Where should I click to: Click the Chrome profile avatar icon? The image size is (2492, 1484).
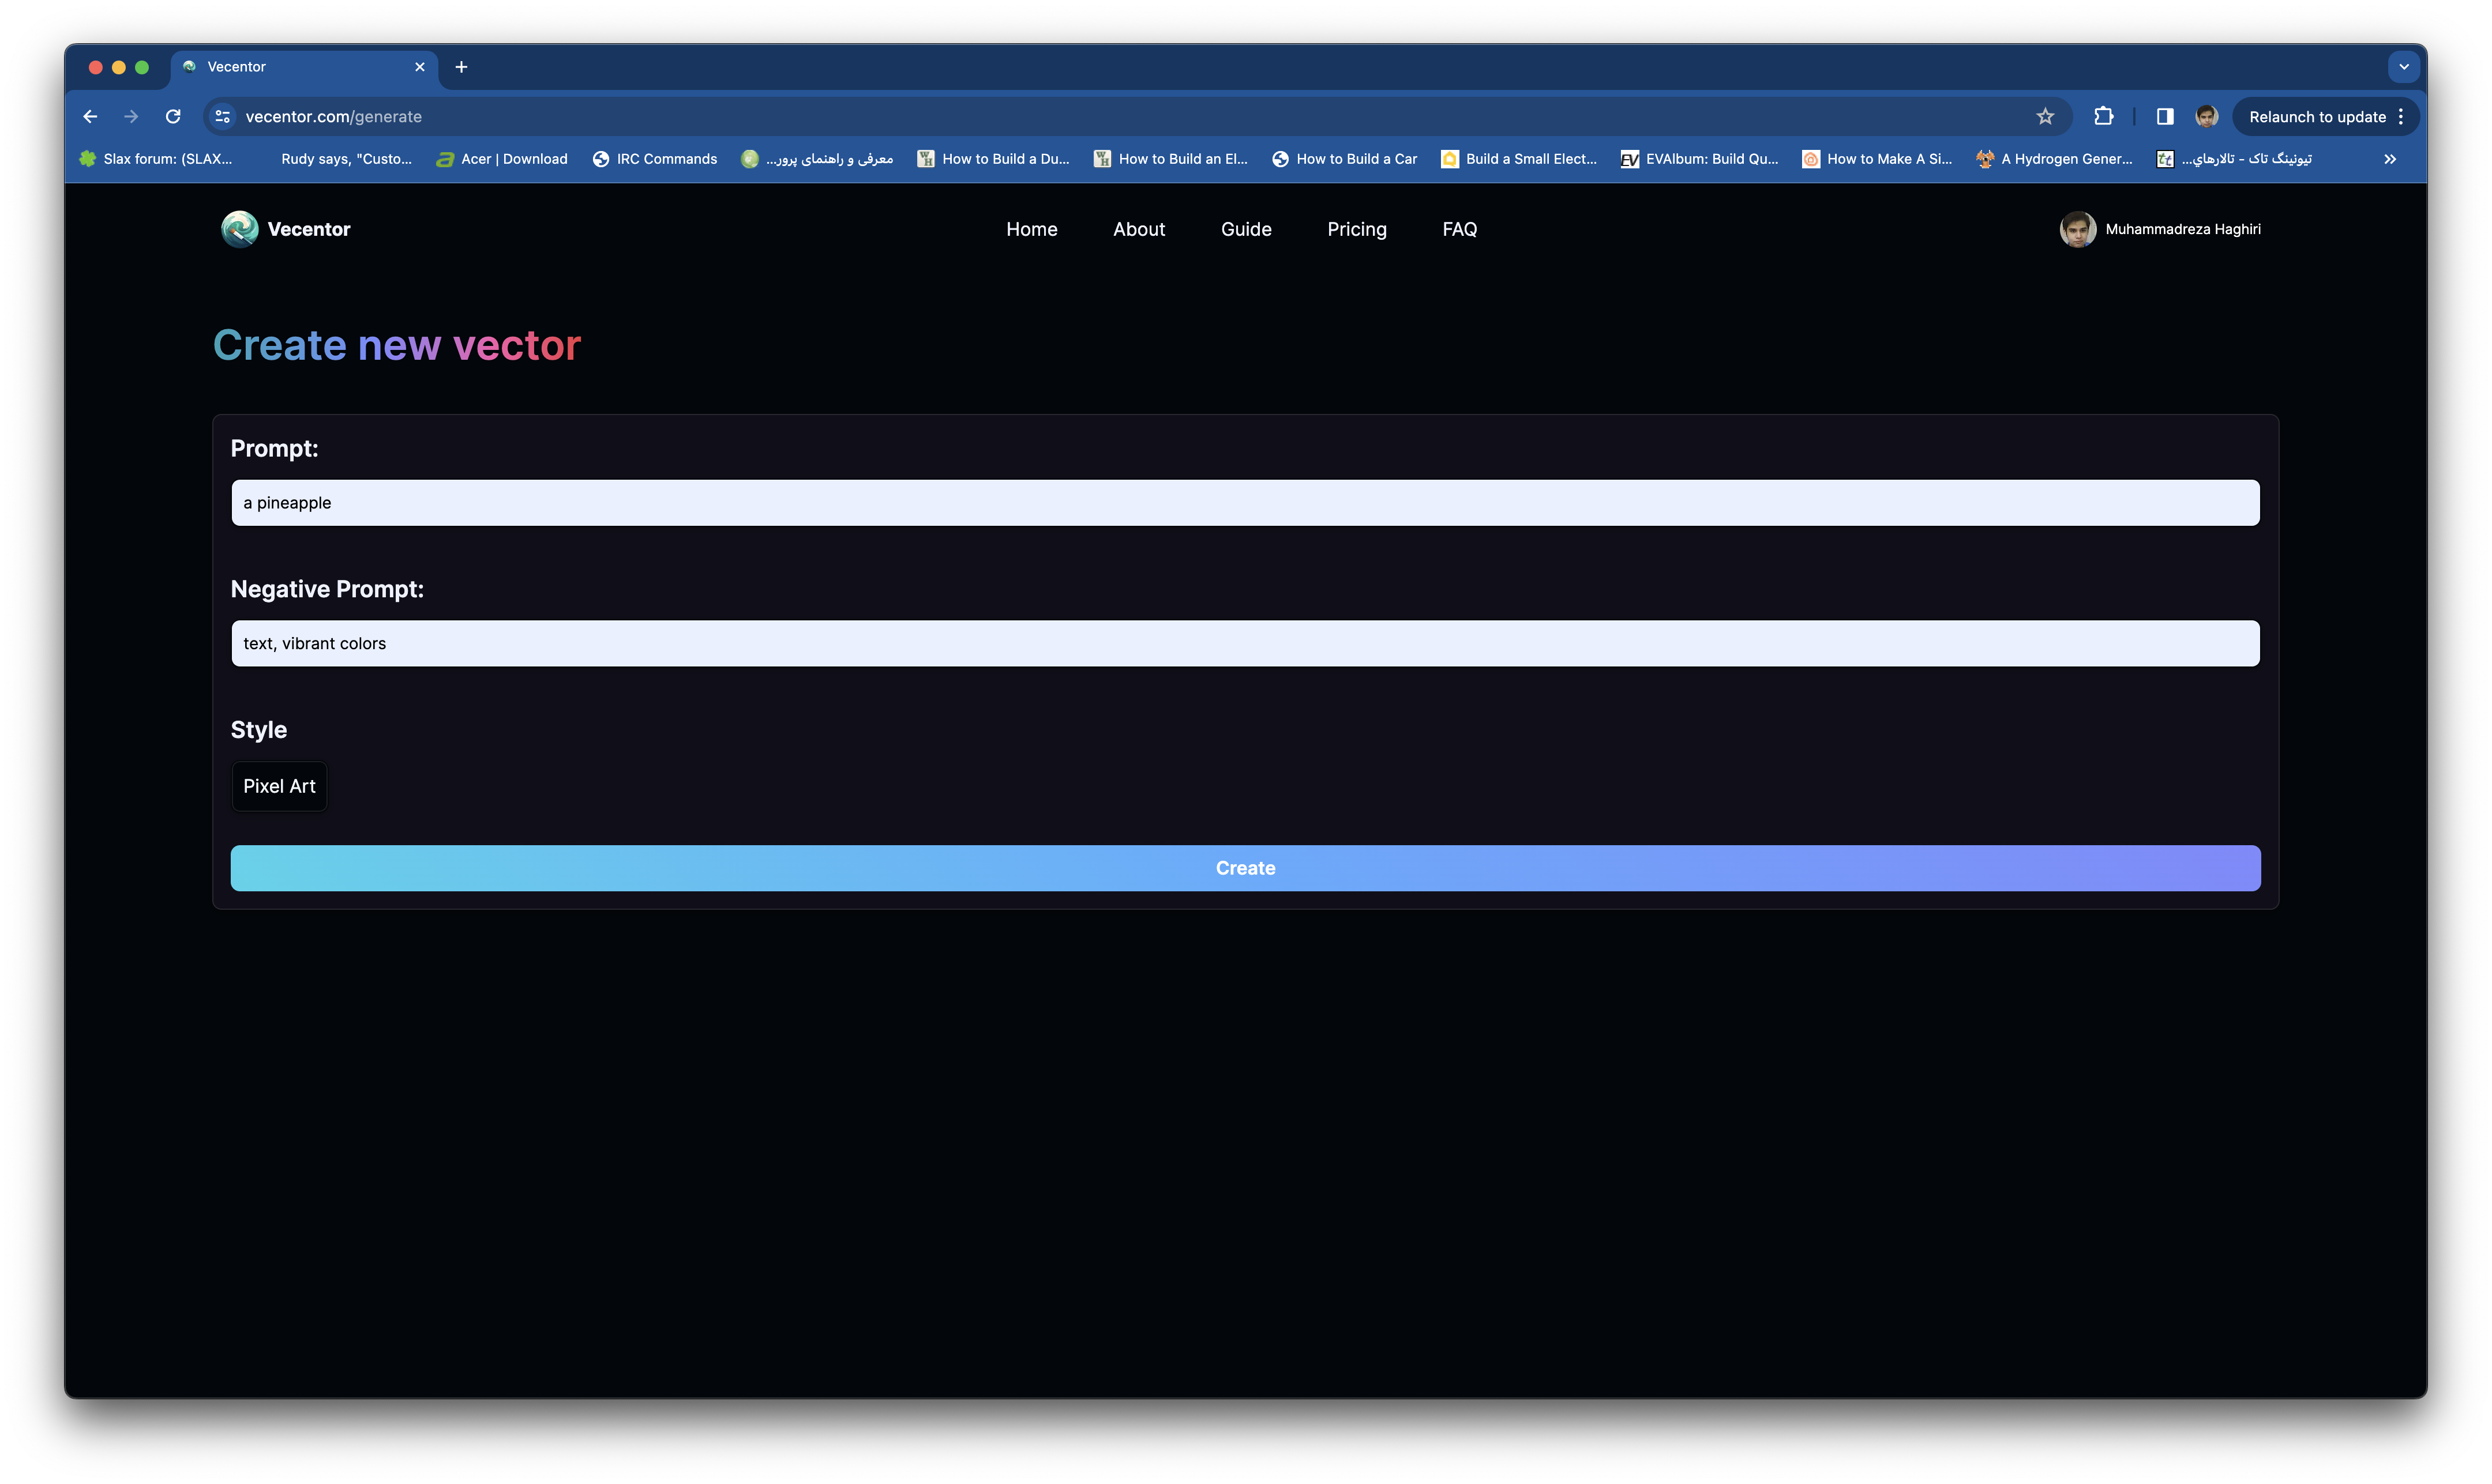point(2207,117)
